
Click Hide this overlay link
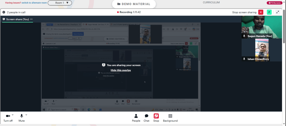121,70
